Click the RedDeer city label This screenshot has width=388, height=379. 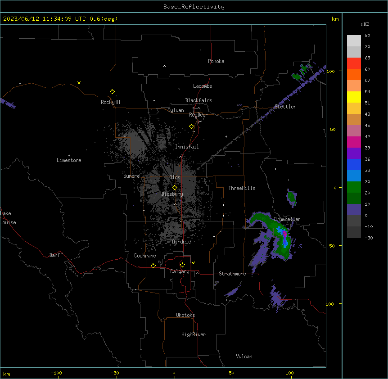[x=198, y=115]
